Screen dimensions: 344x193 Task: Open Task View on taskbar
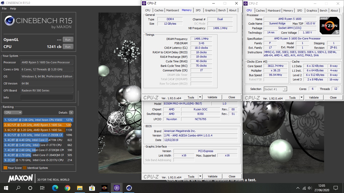point(42,188)
